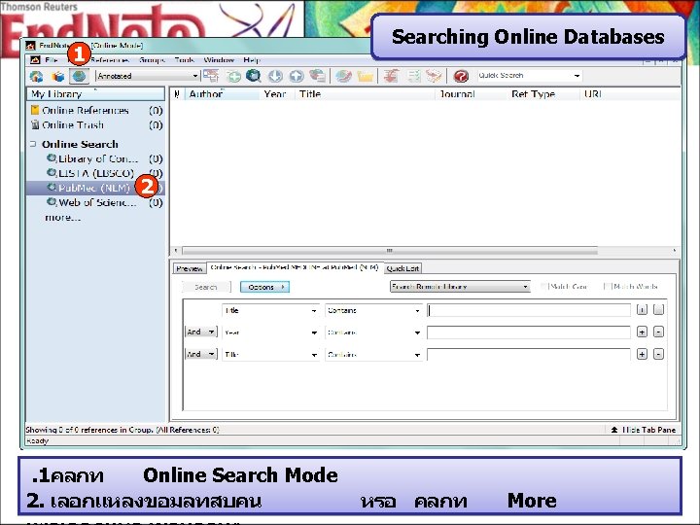Open the Window menu
Viewport: 700px width, 525px height.
pyautogui.click(x=219, y=60)
